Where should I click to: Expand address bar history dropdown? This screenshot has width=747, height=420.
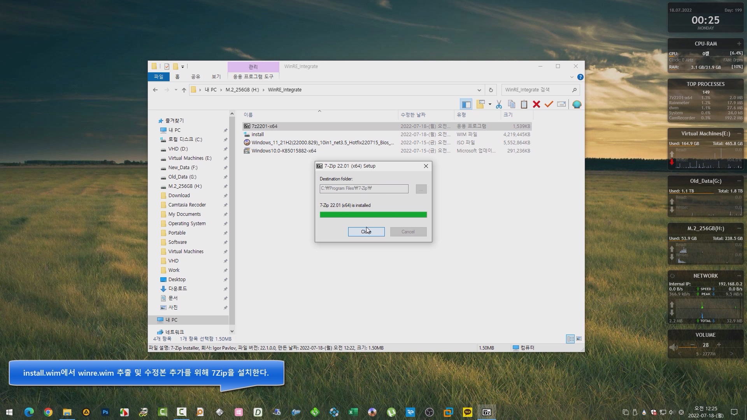point(479,90)
